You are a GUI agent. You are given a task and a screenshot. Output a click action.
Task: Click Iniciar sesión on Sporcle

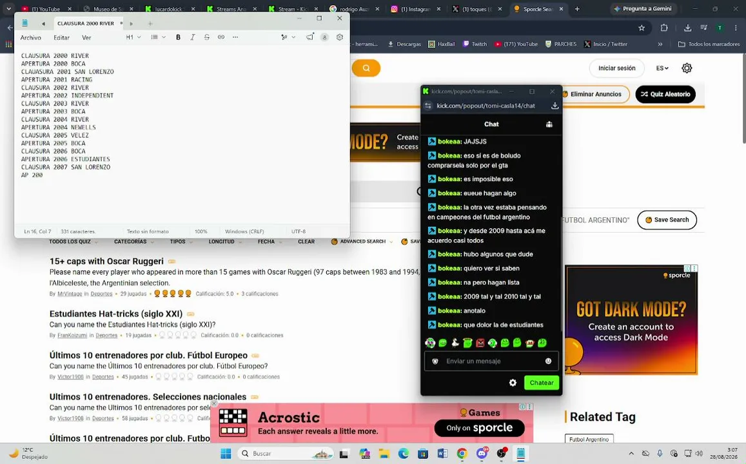pyautogui.click(x=616, y=68)
